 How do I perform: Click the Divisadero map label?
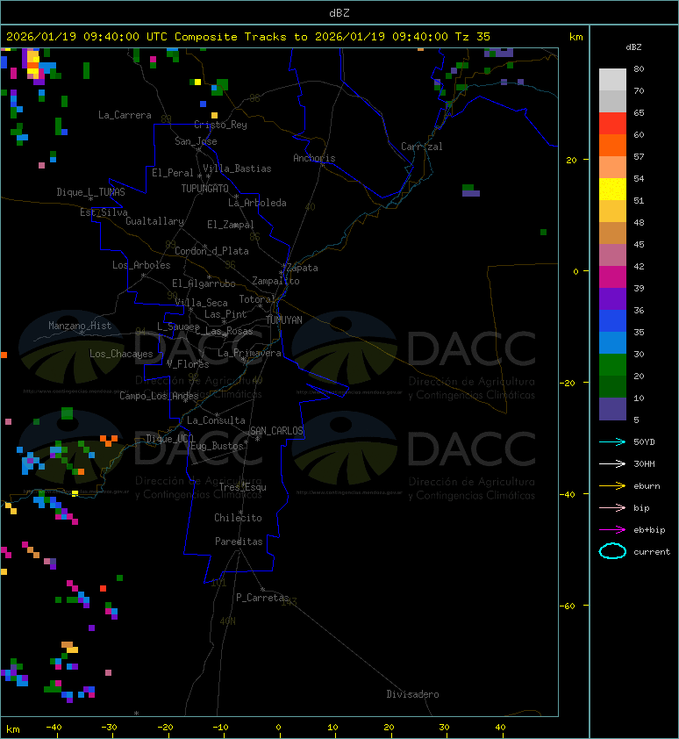[x=413, y=694]
